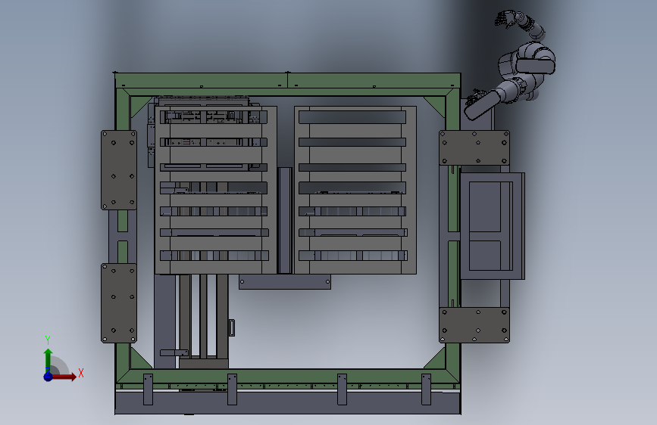Select the upper-right gray mounting plate
The width and height of the screenshot is (657, 425).
(x=474, y=147)
